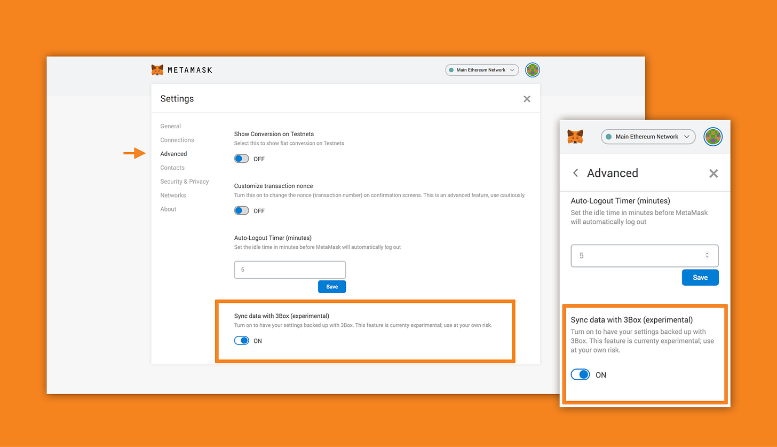Click the Settings heading

pos(177,99)
